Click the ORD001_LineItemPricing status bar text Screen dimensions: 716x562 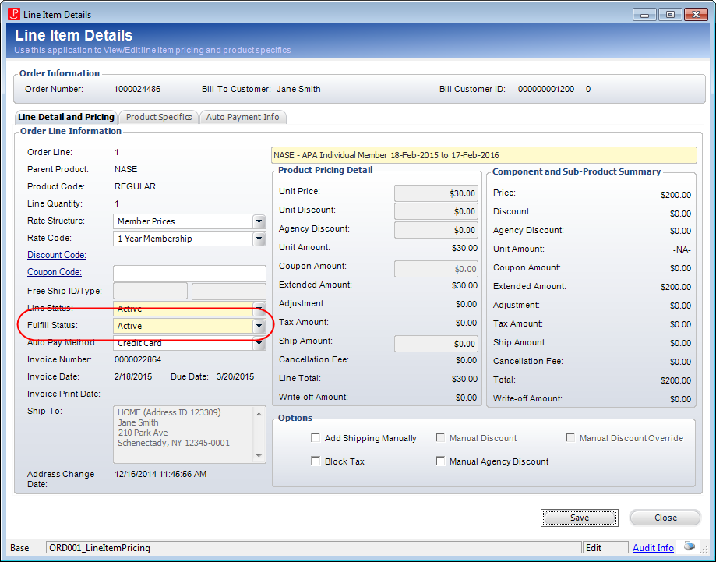point(100,548)
